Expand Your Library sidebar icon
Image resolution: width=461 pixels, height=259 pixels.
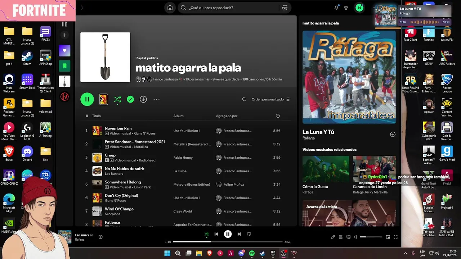pos(64,24)
